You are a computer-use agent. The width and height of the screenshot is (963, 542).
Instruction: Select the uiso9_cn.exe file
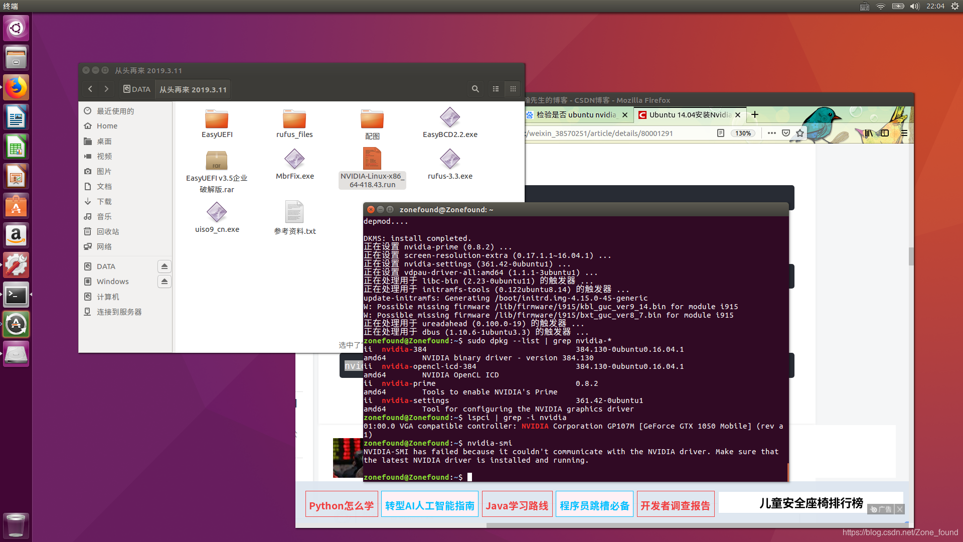click(217, 218)
